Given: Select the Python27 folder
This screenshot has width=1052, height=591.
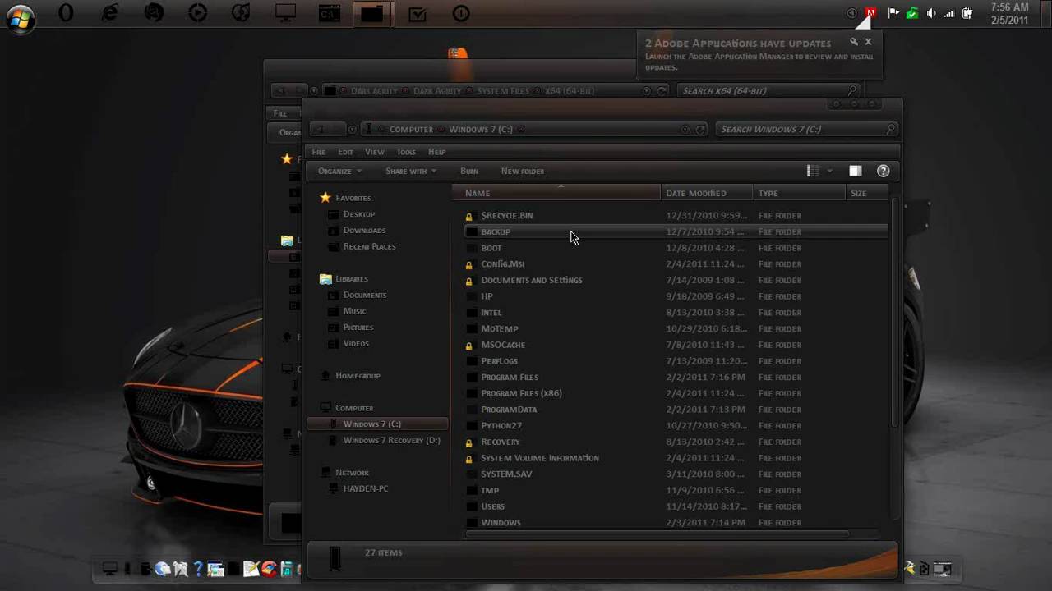Looking at the screenshot, I should (x=501, y=425).
